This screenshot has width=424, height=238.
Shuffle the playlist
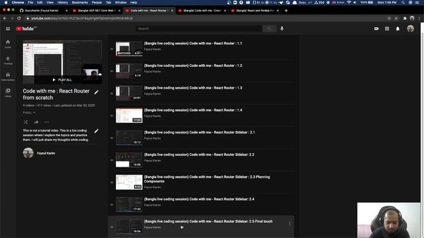[x=26, y=122]
